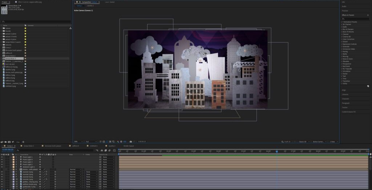The width and height of the screenshot is (372, 190).
Task: Open the composition mini-flowchart in timeline
Action: [97, 150]
